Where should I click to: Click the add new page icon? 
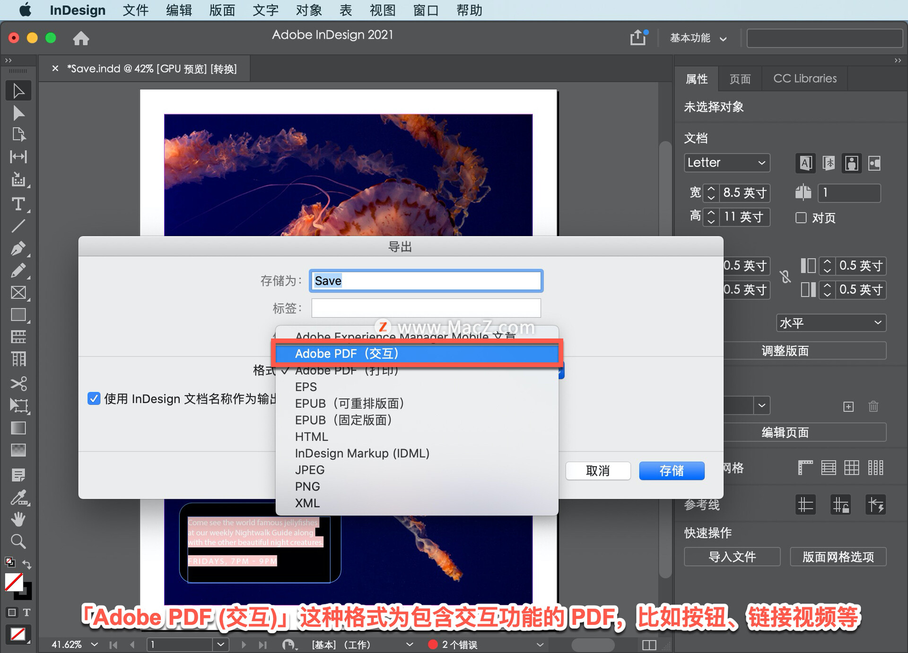click(x=848, y=406)
